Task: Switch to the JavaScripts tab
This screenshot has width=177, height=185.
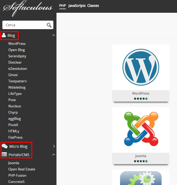Action: (x=77, y=6)
